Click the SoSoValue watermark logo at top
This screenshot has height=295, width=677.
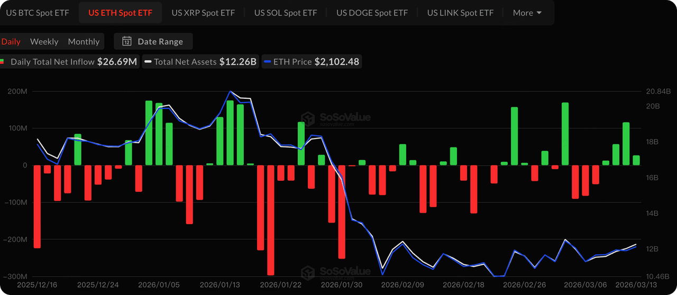336,119
